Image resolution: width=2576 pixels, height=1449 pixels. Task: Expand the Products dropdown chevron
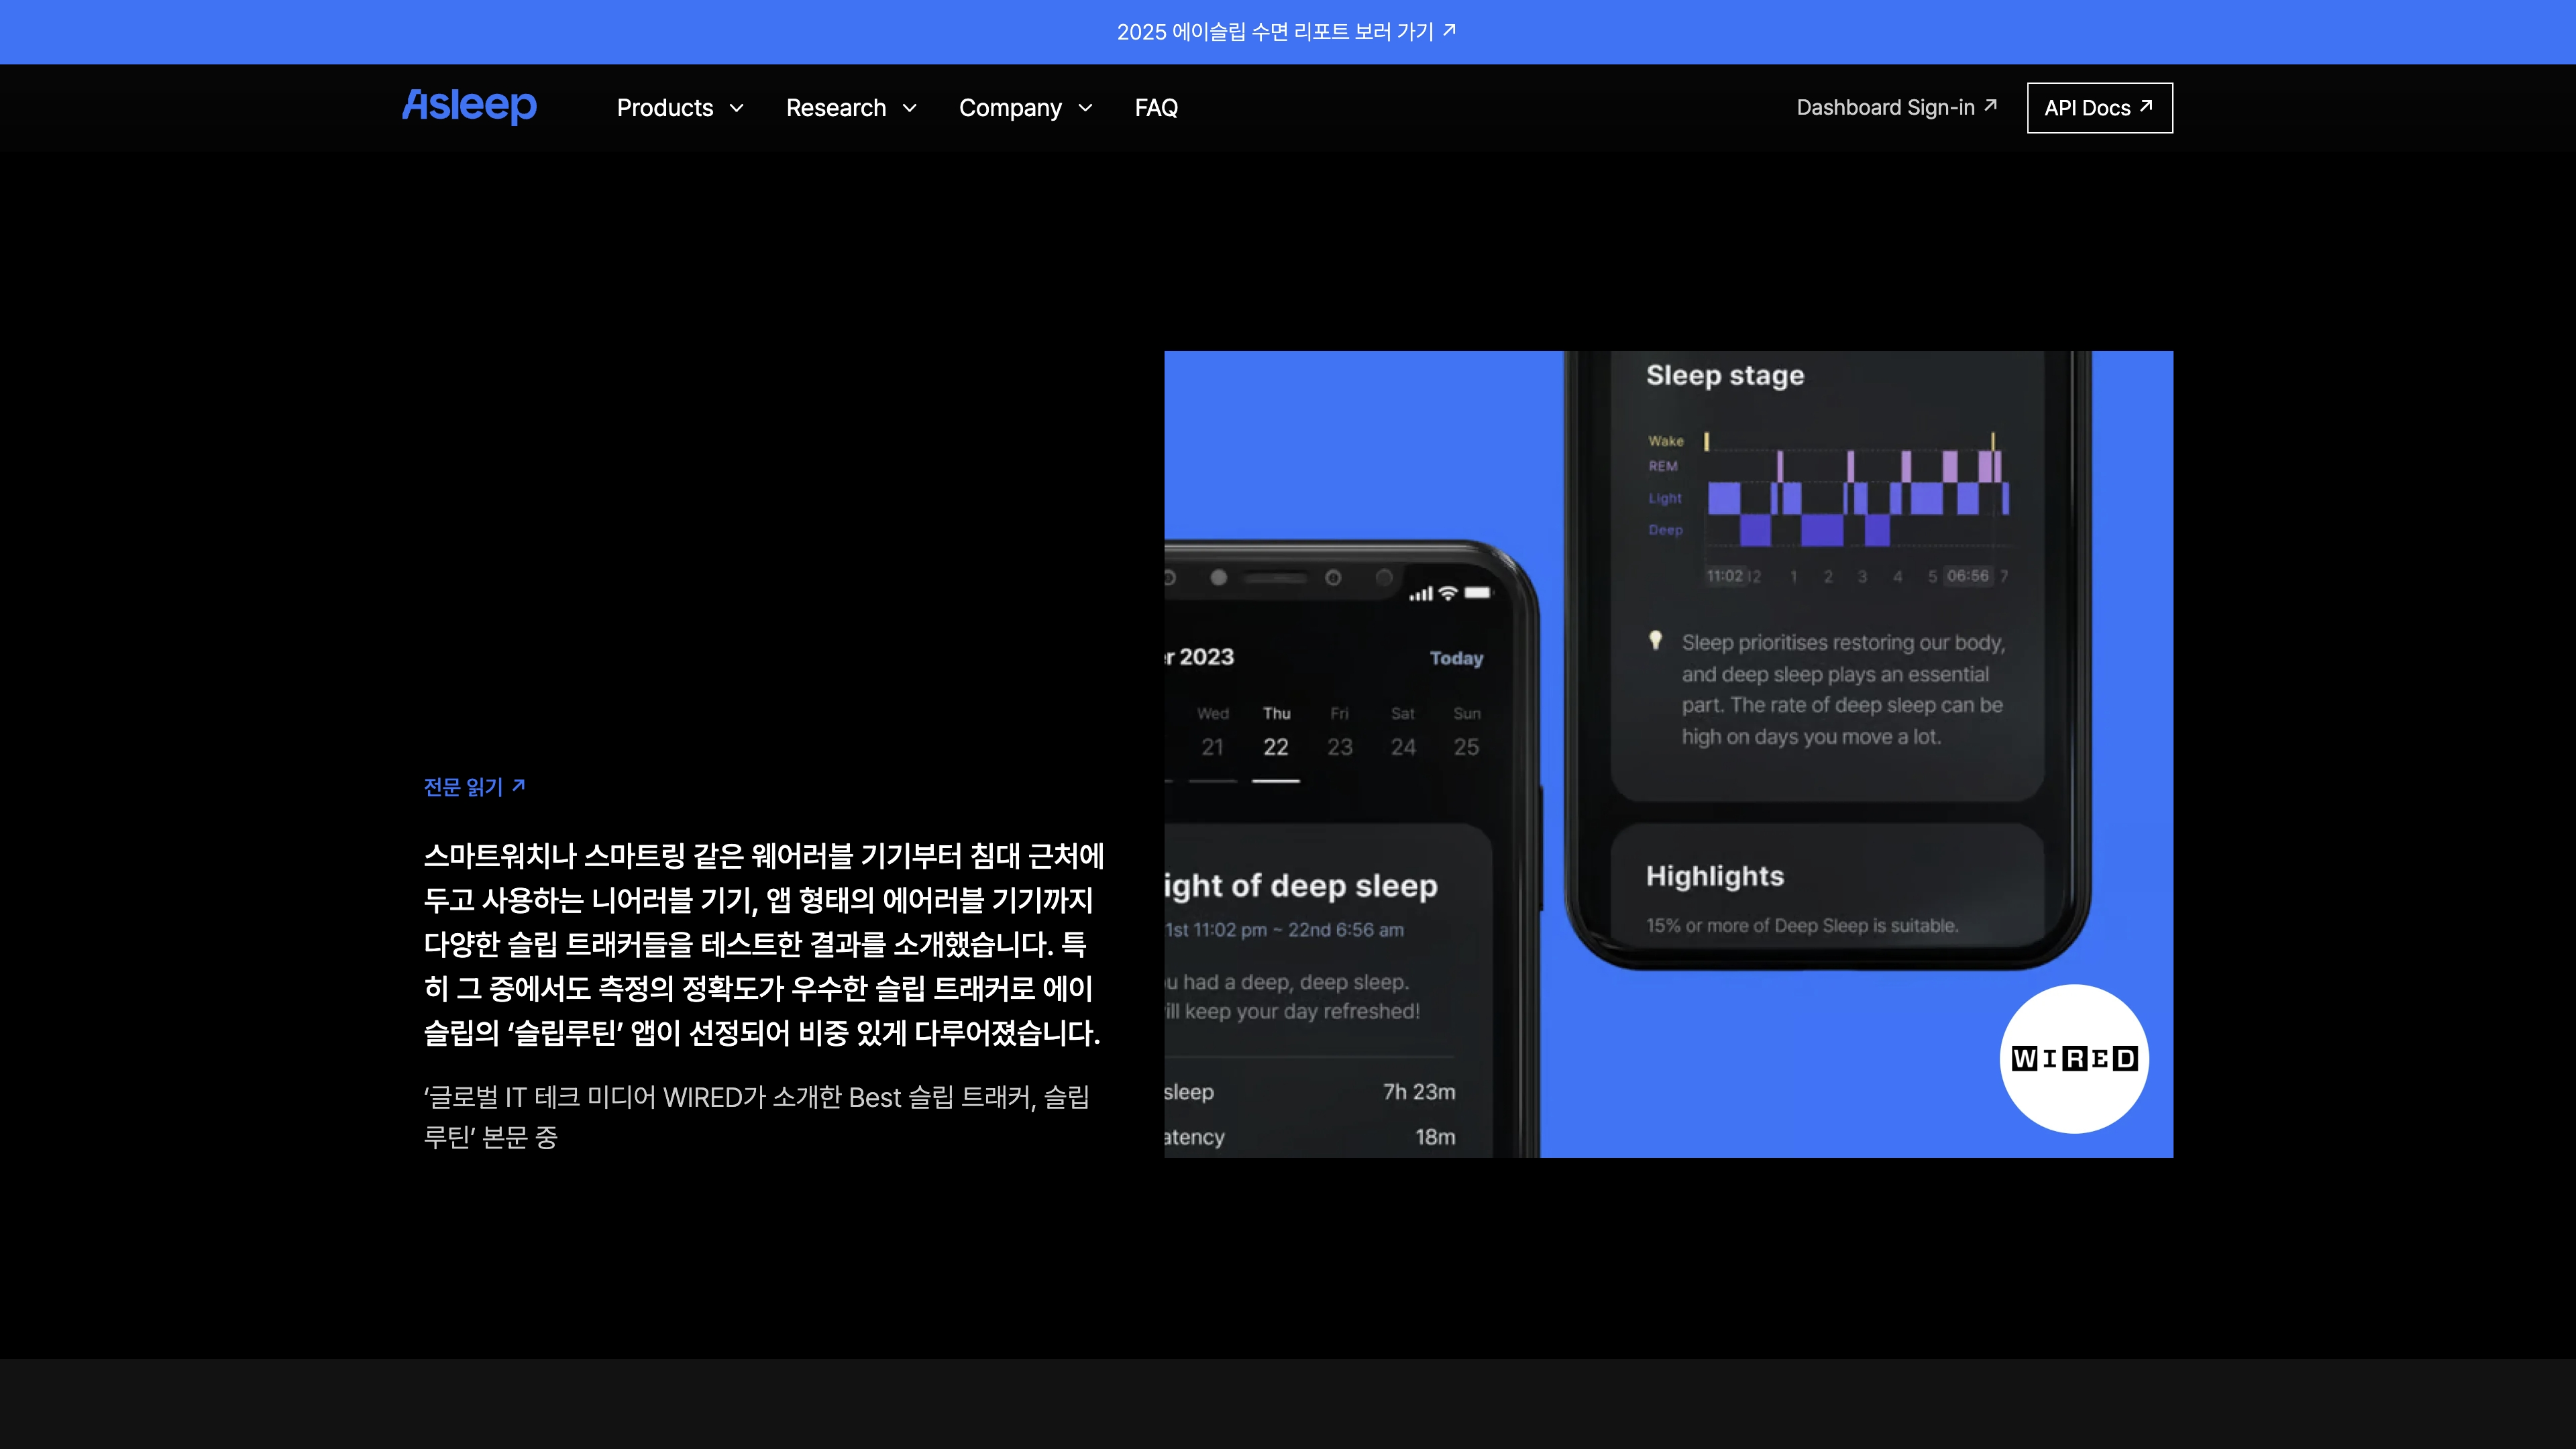coord(737,108)
